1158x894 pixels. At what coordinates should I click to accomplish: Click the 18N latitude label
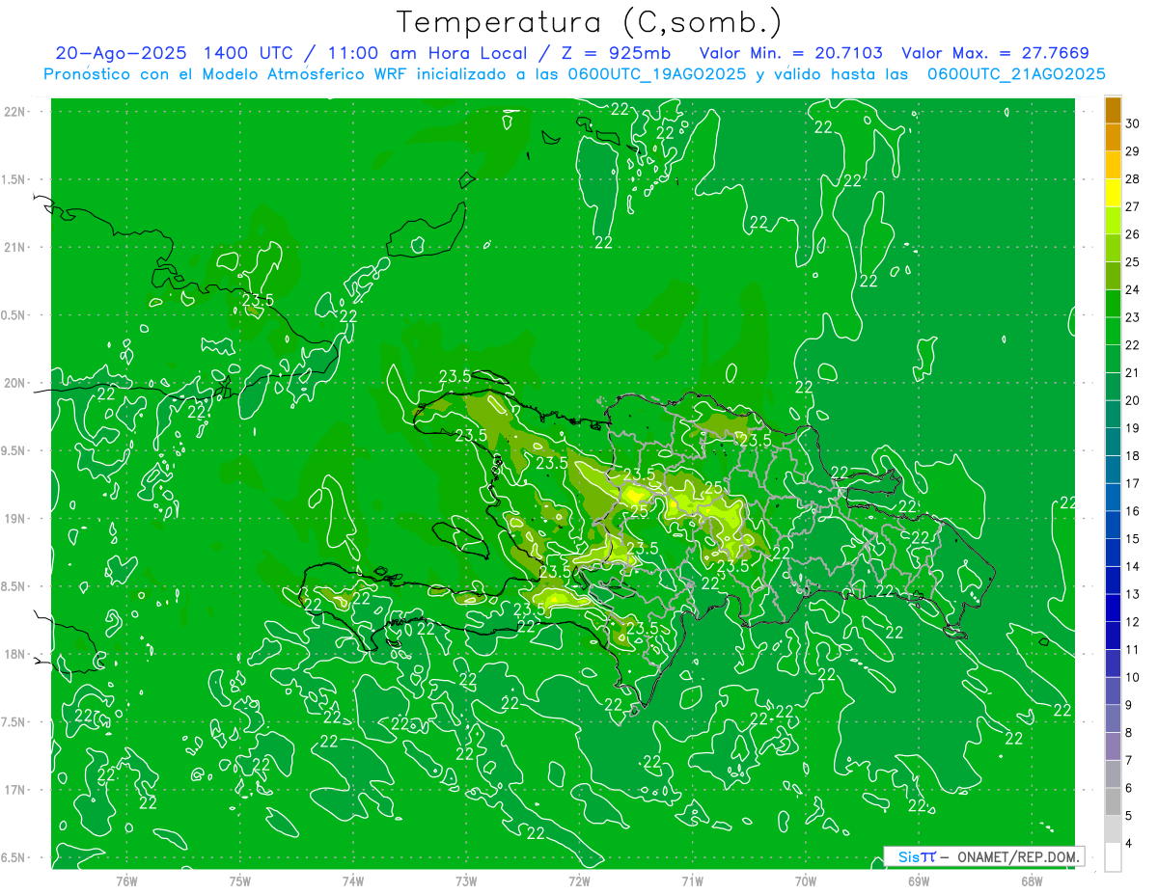[x=14, y=655]
